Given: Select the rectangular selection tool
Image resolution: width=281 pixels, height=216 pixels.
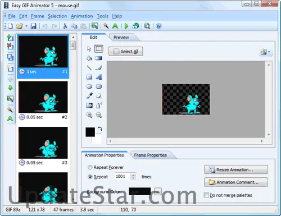Looking at the screenshot, I should pos(98,49).
